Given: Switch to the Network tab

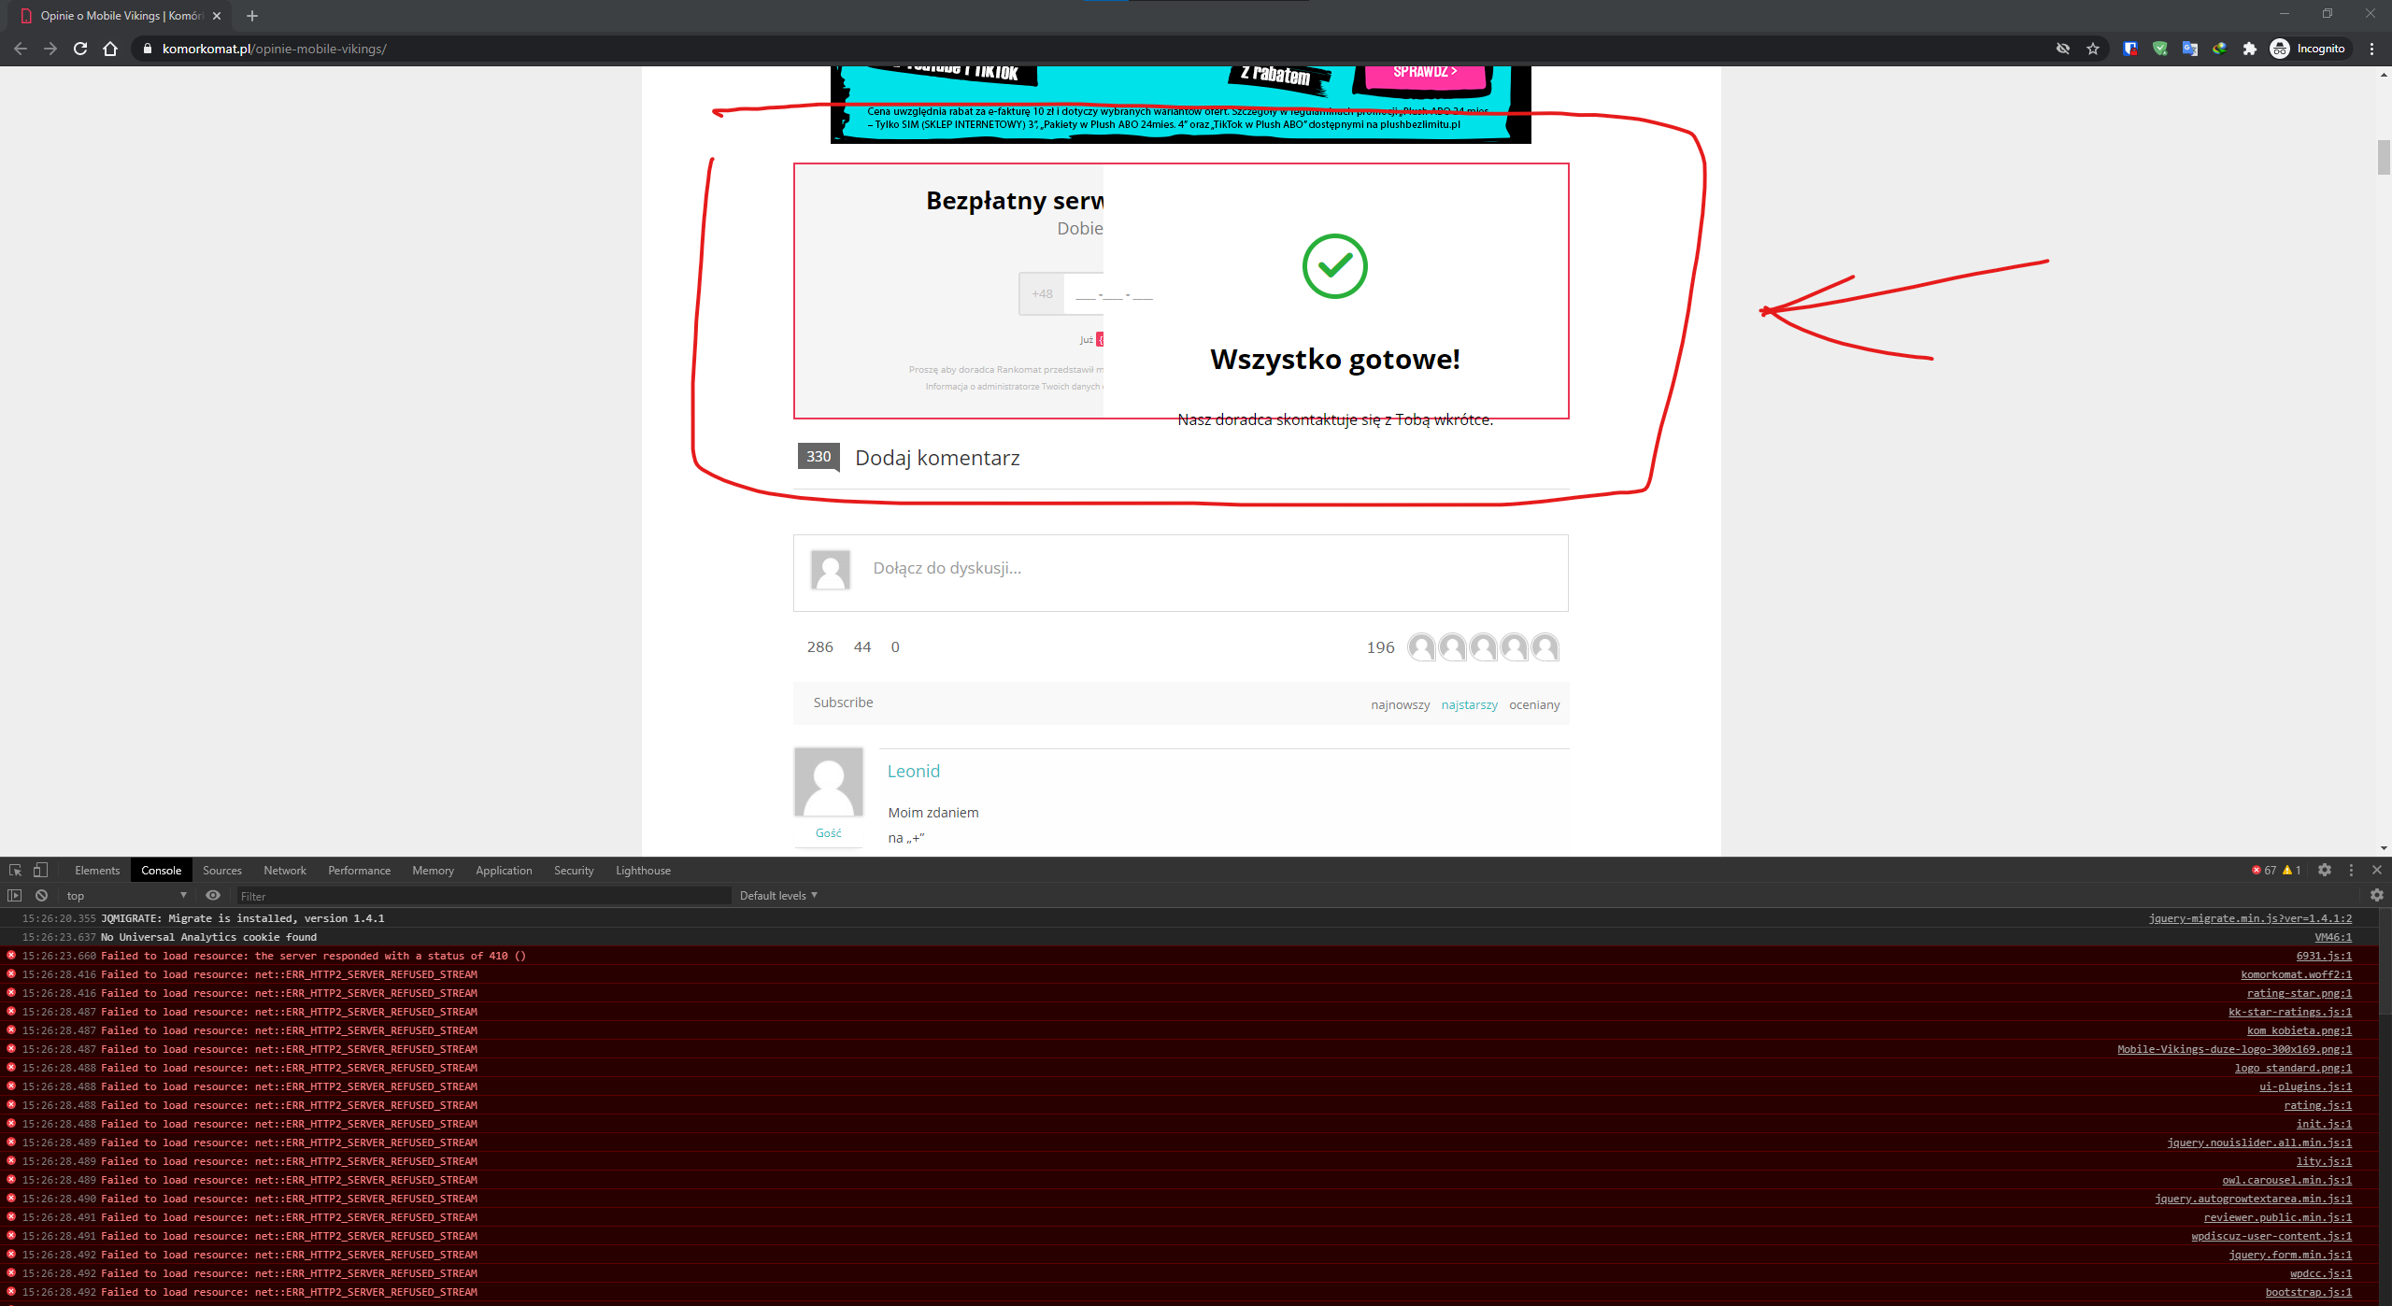Looking at the screenshot, I should 284,870.
